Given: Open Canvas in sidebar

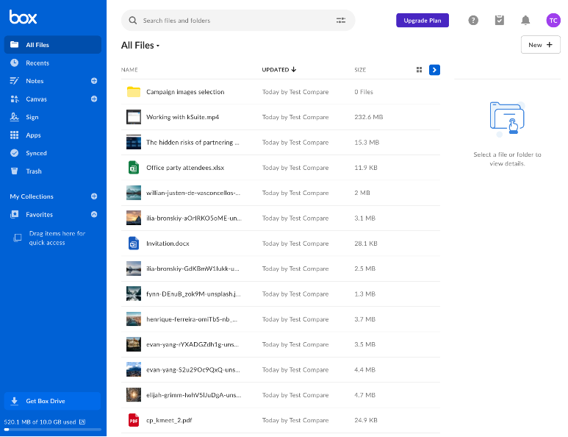Looking at the screenshot, I should (x=36, y=99).
